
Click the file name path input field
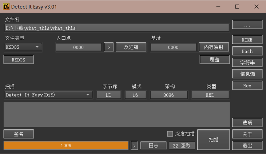click(117, 28)
